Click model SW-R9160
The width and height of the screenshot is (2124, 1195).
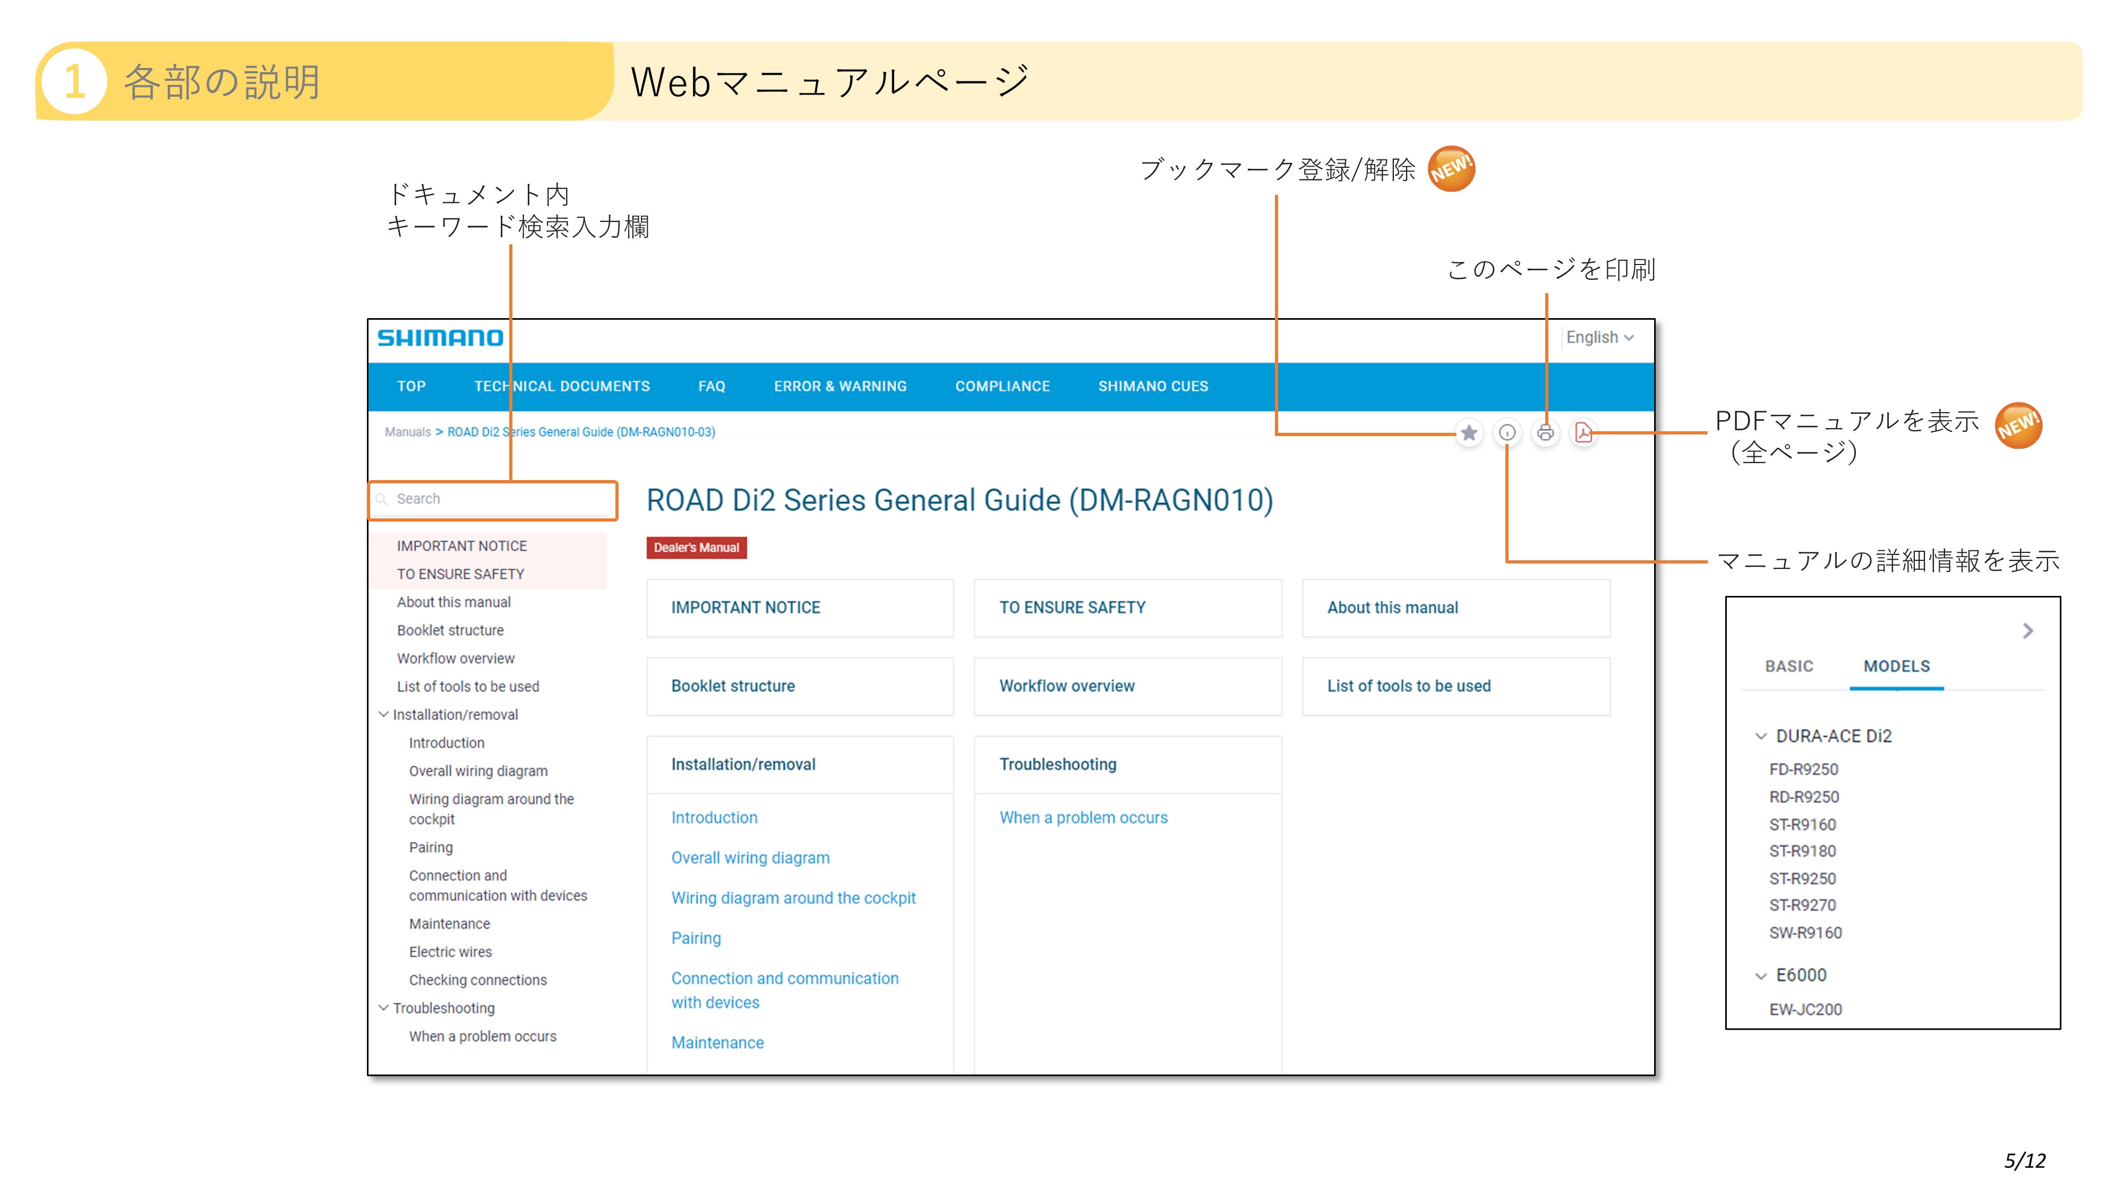(1805, 933)
